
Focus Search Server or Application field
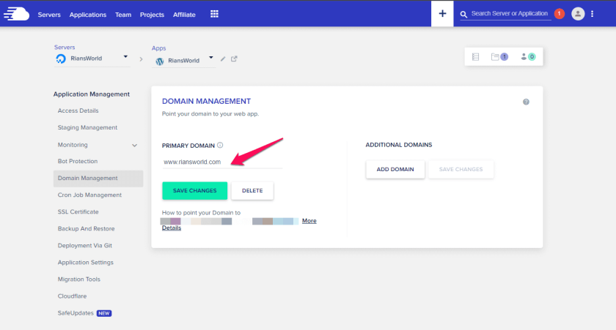[x=509, y=13]
